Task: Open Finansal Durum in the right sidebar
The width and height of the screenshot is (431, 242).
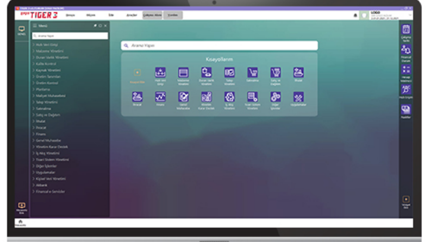Action: coord(406,50)
